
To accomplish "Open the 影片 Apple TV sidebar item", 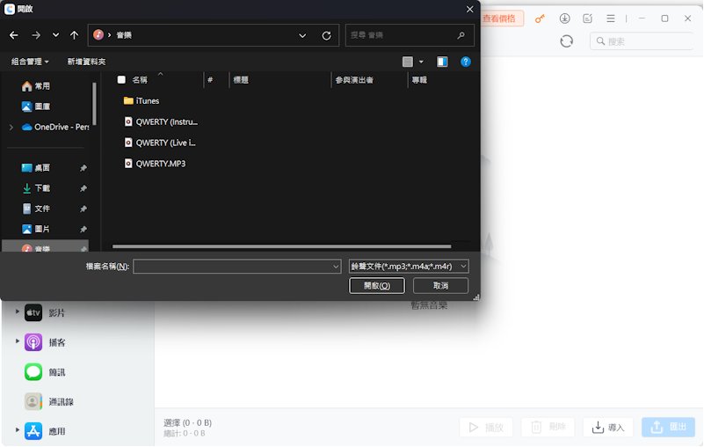I will (x=45, y=312).
